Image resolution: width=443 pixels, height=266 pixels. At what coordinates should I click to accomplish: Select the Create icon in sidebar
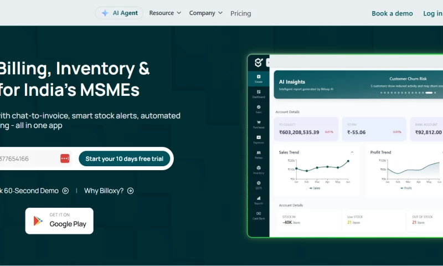point(259,79)
